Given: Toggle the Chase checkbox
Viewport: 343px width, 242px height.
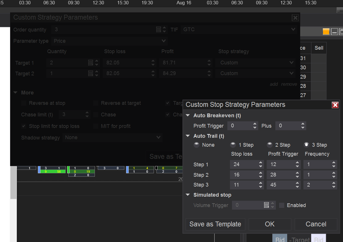Looking at the screenshot, I should click(x=96, y=115).
